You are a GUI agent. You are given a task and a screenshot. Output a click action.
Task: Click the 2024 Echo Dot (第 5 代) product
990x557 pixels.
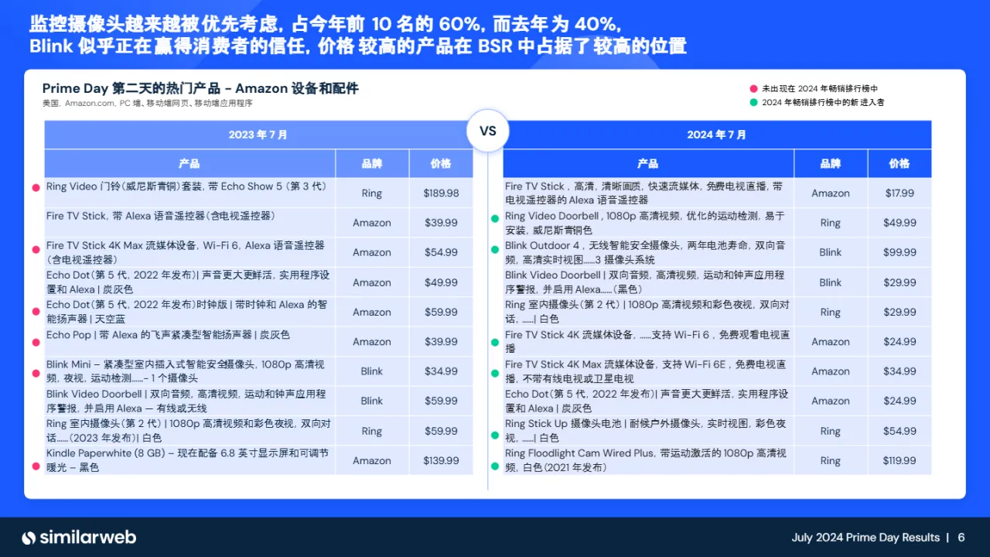[x=647, y=401]
